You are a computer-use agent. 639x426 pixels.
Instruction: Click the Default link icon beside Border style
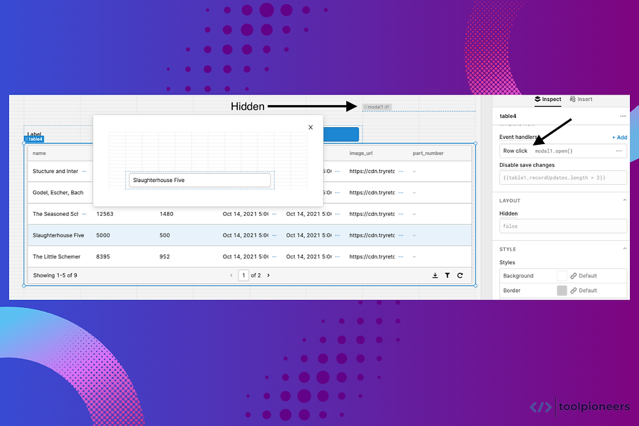click(574, 290)
